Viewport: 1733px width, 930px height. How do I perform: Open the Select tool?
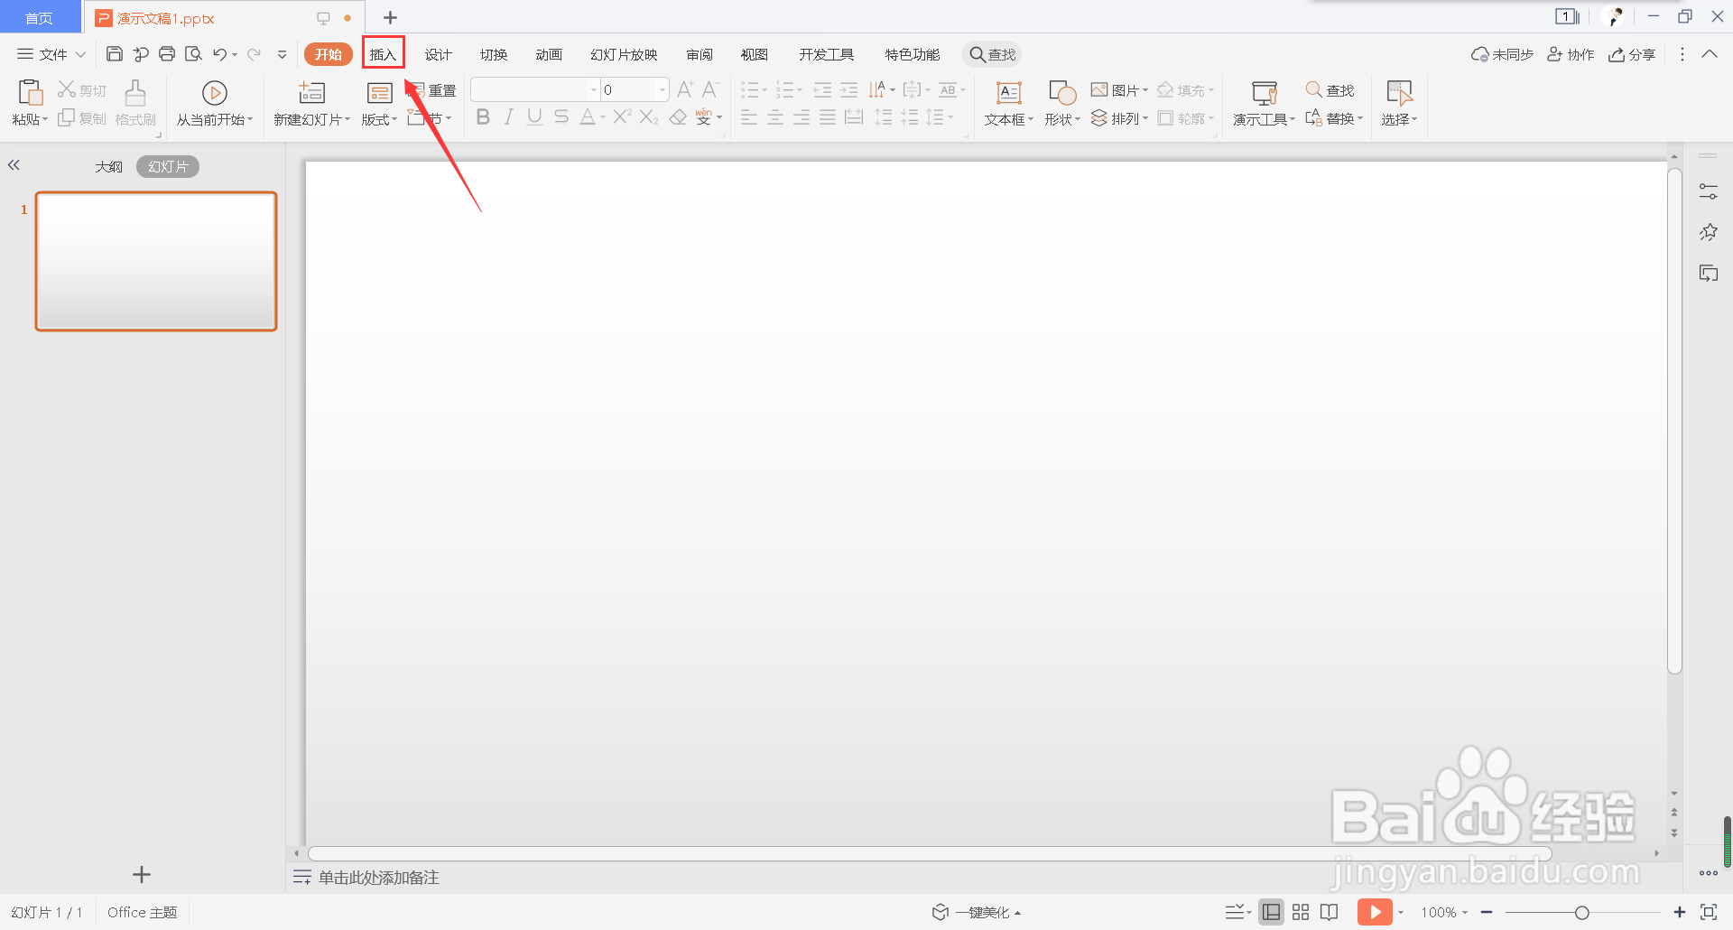point(1399,92)
